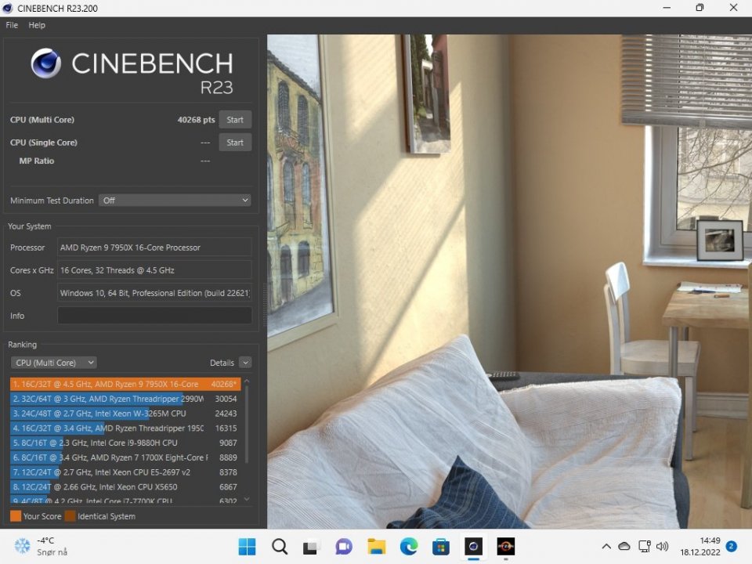Open the File menu

(12, 25)
